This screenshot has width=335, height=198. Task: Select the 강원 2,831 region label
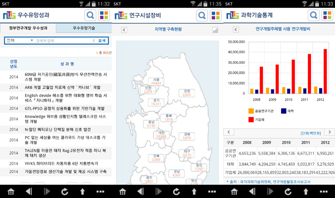187,93
